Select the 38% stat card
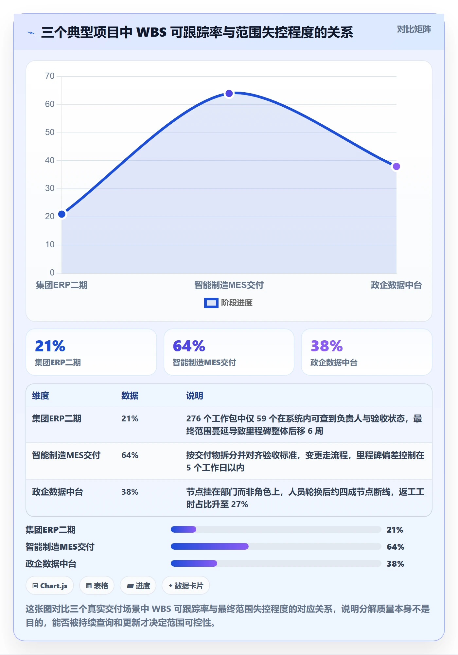The width and height of the screenshot is (458, 655). click(367, 352)
